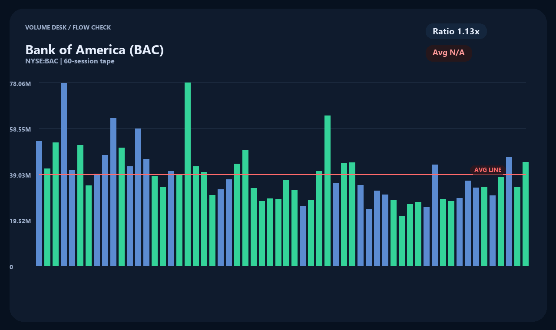Select the AVG LINE label

point(488,170)
